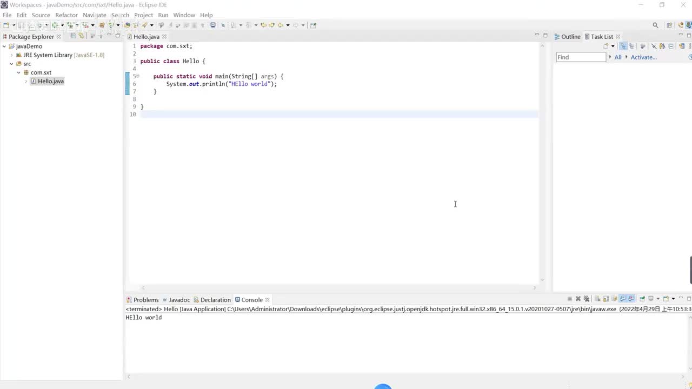
Task: Open the Source menu
Action: point(41,15)
